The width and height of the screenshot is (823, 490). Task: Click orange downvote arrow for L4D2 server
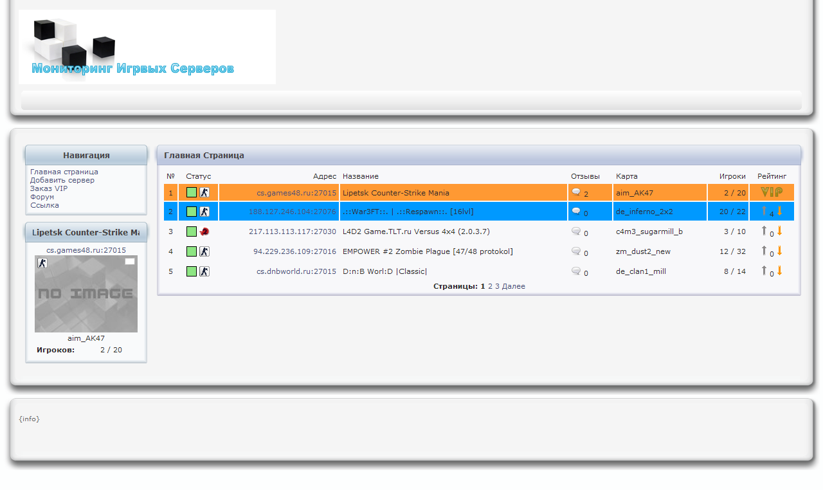pyautogui.click(x=779, y=231)
